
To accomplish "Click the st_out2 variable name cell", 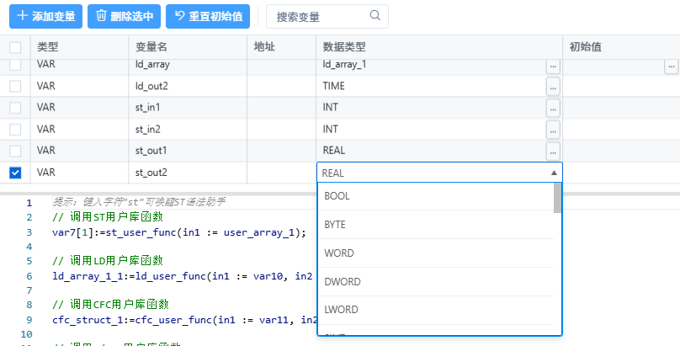I will tap(188, 173).
